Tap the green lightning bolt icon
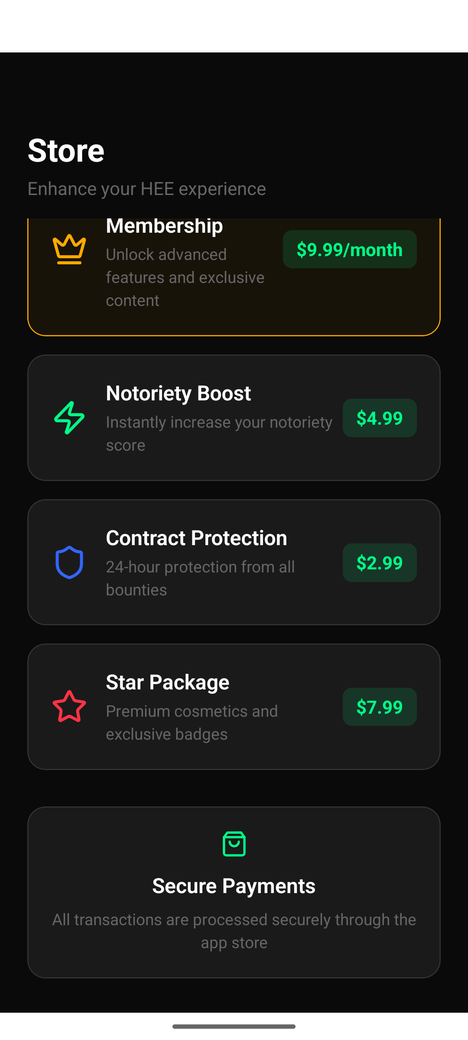Viewport: 468px width, 1040px height. point(69,418)
